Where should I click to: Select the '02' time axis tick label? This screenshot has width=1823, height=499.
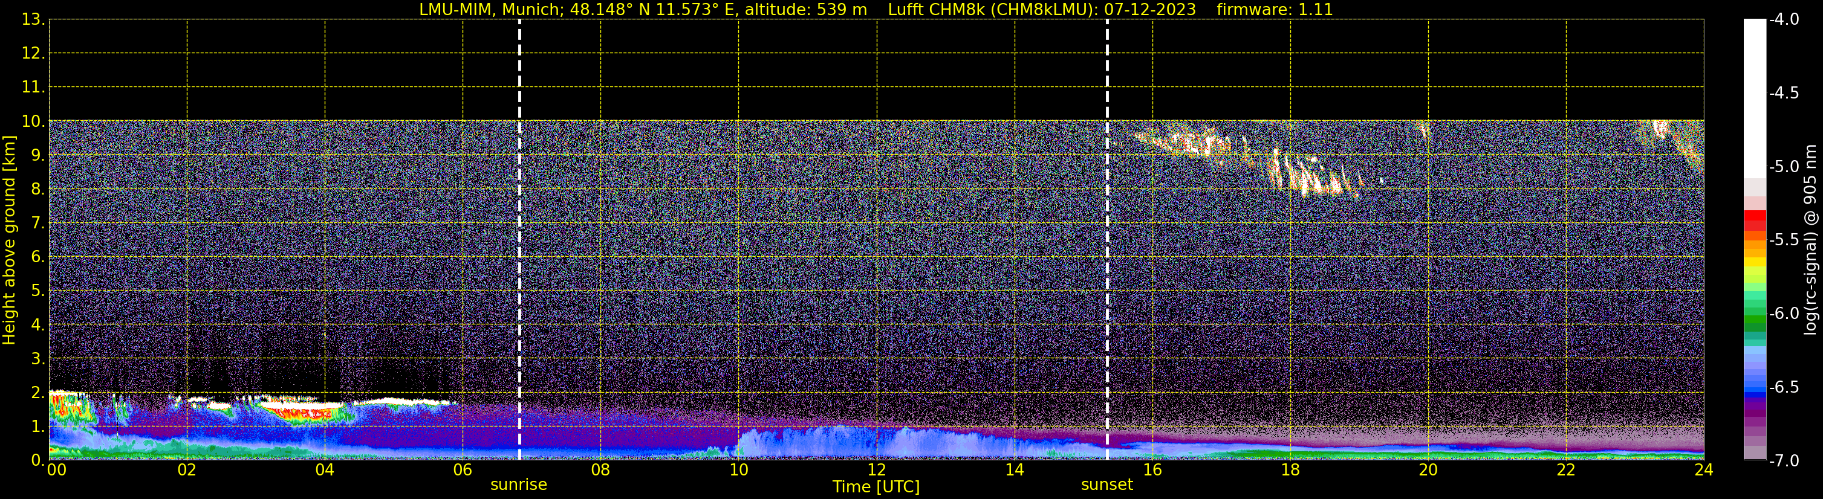pyautogui.click(x=187, y=471)
